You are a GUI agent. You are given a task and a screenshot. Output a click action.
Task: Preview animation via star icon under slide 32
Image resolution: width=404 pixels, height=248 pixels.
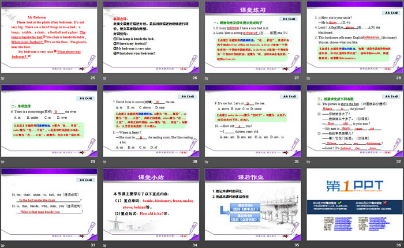coord(308,161)
